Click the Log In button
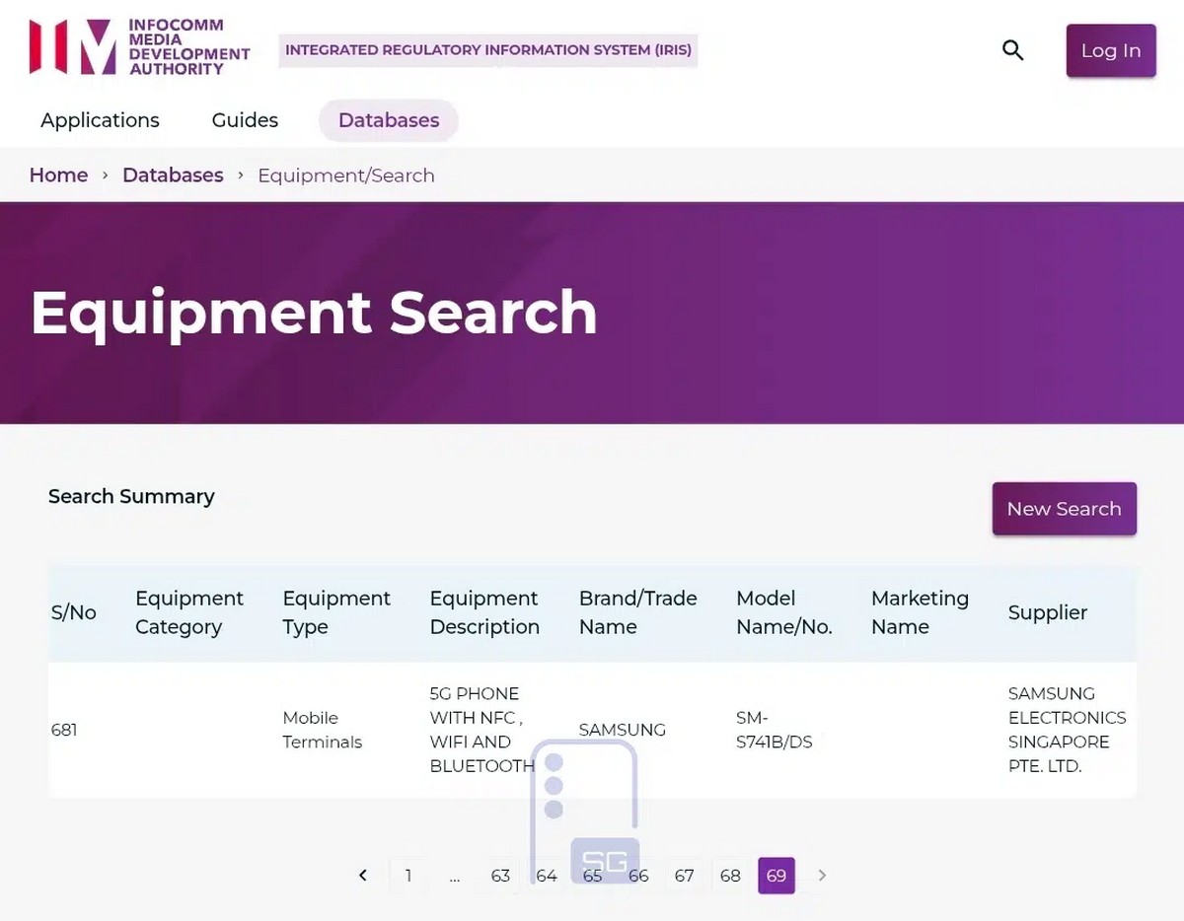The height and width of the screenshot is (921, 1184). 1111,50
